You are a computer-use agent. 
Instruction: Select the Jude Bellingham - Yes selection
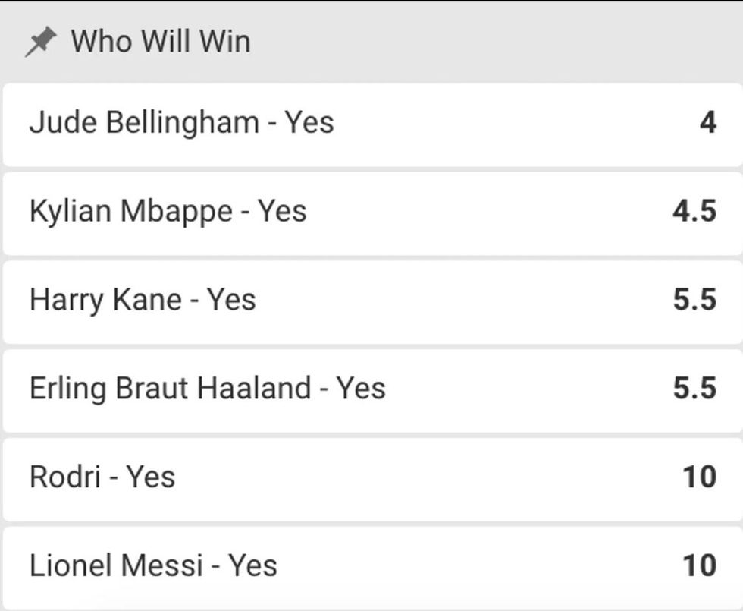[181, 122]
